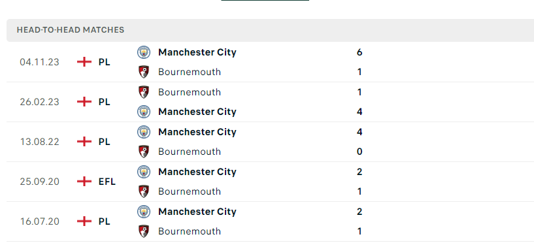The height and width of the screenshot is (243, 534).
Task: Click Manchester City crest in 13.08.22 match
Action: point(144,132)
